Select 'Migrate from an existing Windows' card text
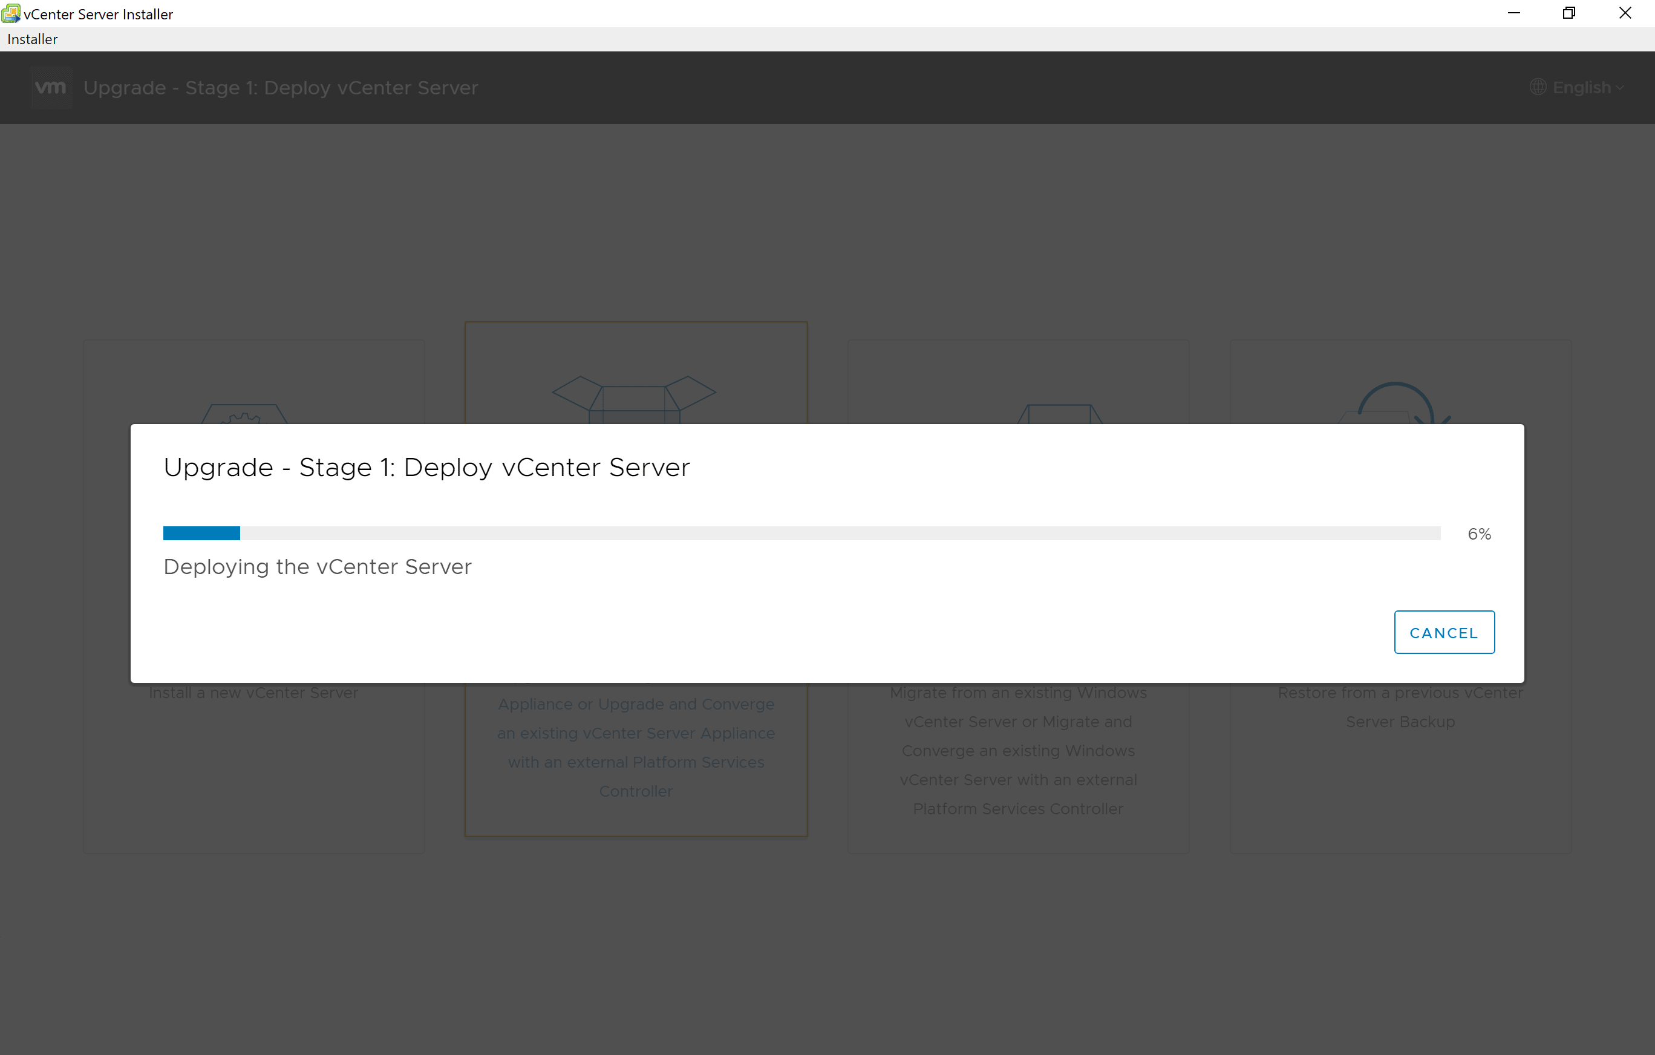 point(1018,693)
